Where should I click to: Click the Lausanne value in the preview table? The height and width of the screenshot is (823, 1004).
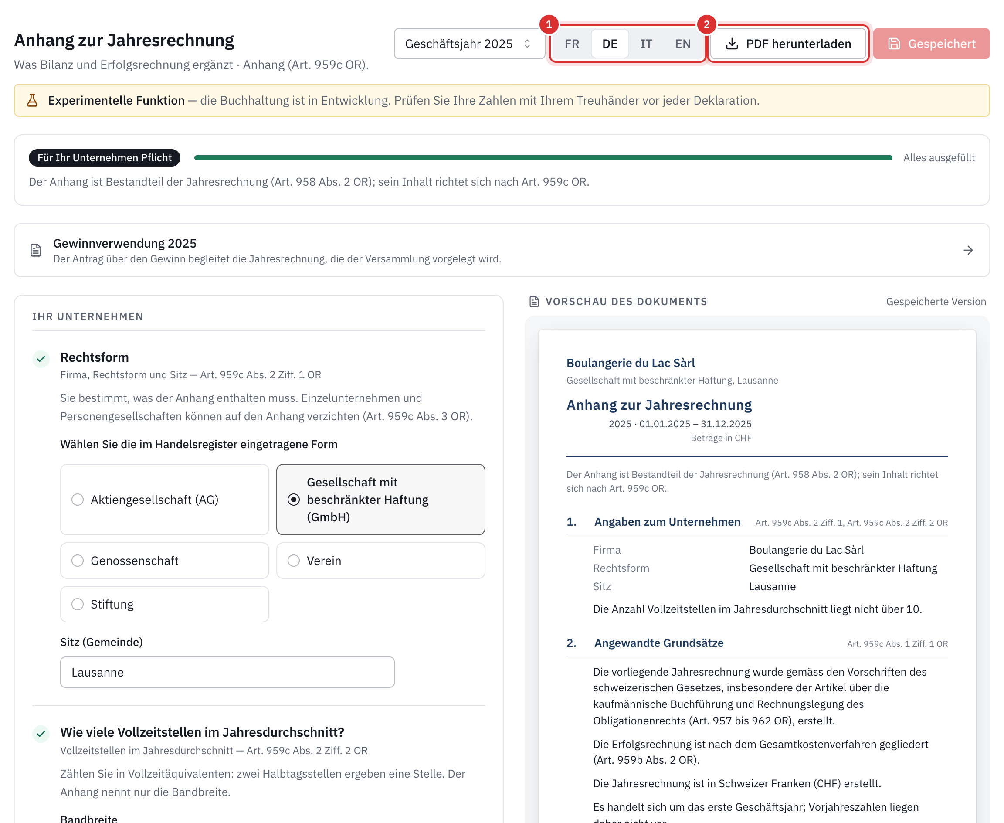point(772,587)
